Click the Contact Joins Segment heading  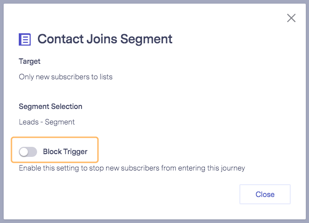pos(105,39)
